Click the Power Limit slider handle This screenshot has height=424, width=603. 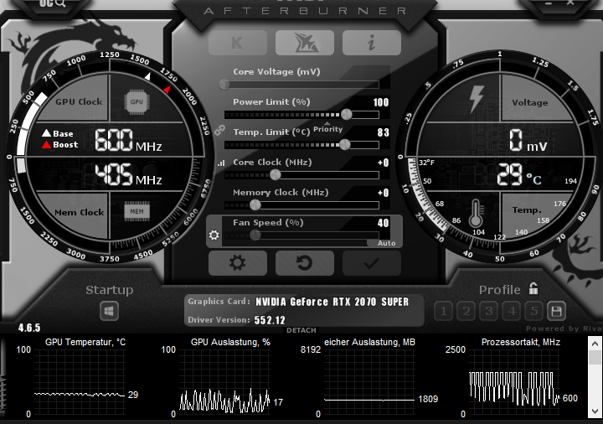(x=346, y=114)
